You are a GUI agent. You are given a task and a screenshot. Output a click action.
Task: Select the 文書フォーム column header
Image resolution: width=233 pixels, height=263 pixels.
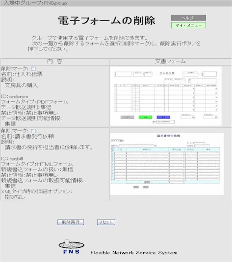(171, 62)
